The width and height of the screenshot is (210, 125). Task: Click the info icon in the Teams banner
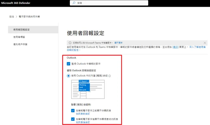point(70,43)
